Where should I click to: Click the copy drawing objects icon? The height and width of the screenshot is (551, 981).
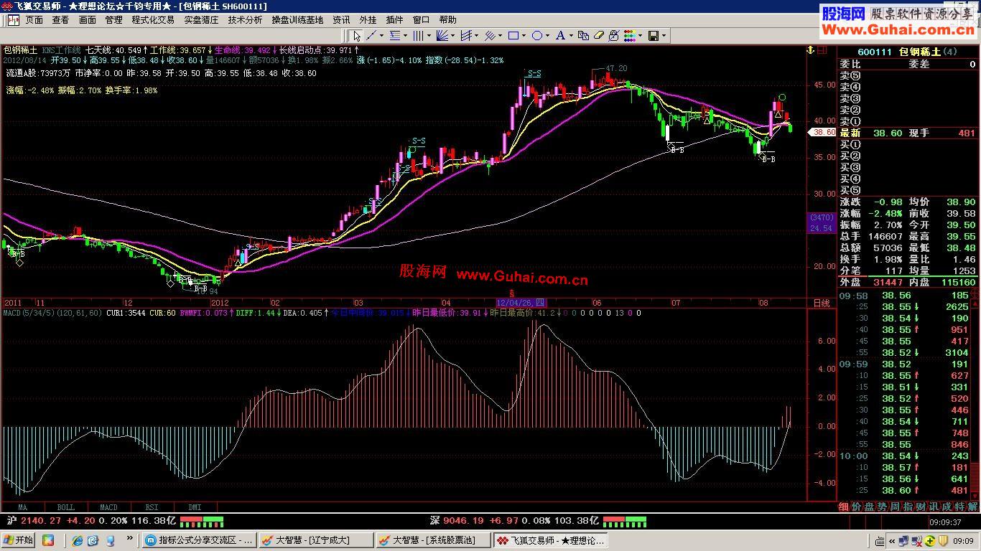click(x=583, y=35)
